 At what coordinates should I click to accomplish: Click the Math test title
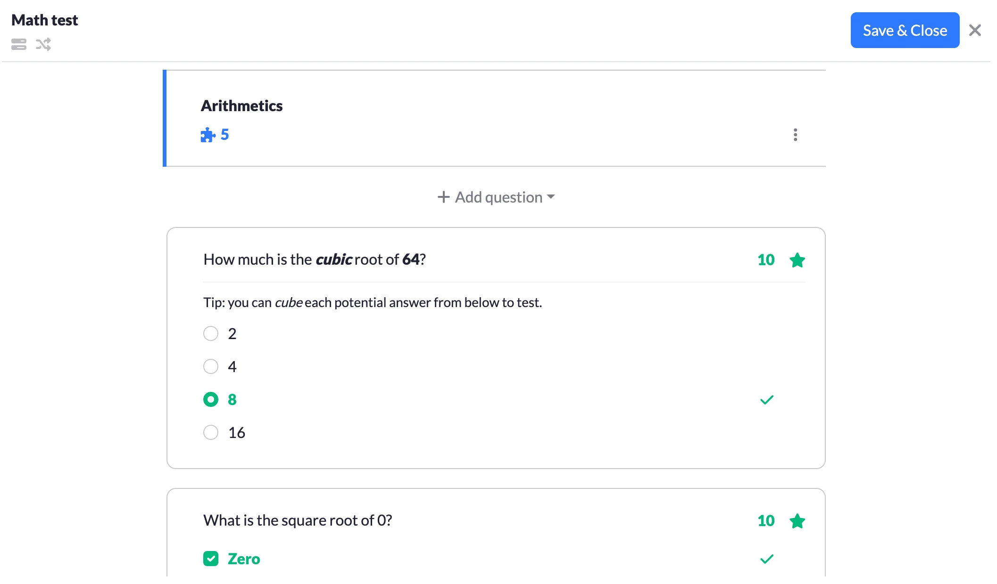point(45,20)
